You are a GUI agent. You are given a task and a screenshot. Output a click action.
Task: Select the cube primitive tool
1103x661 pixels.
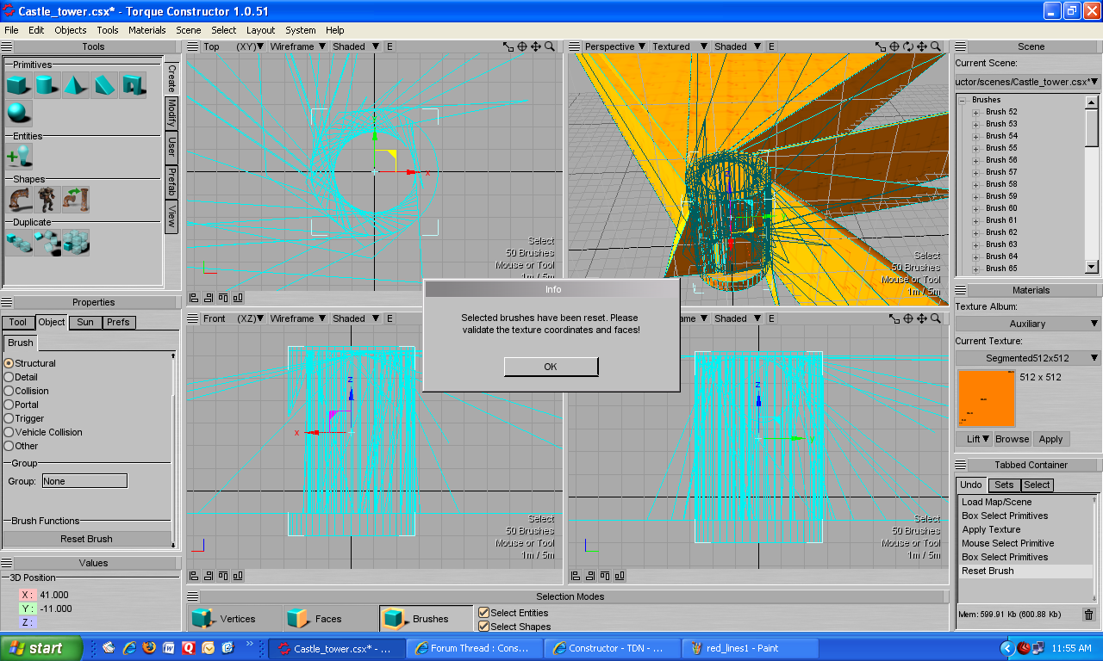coord(19,85)
